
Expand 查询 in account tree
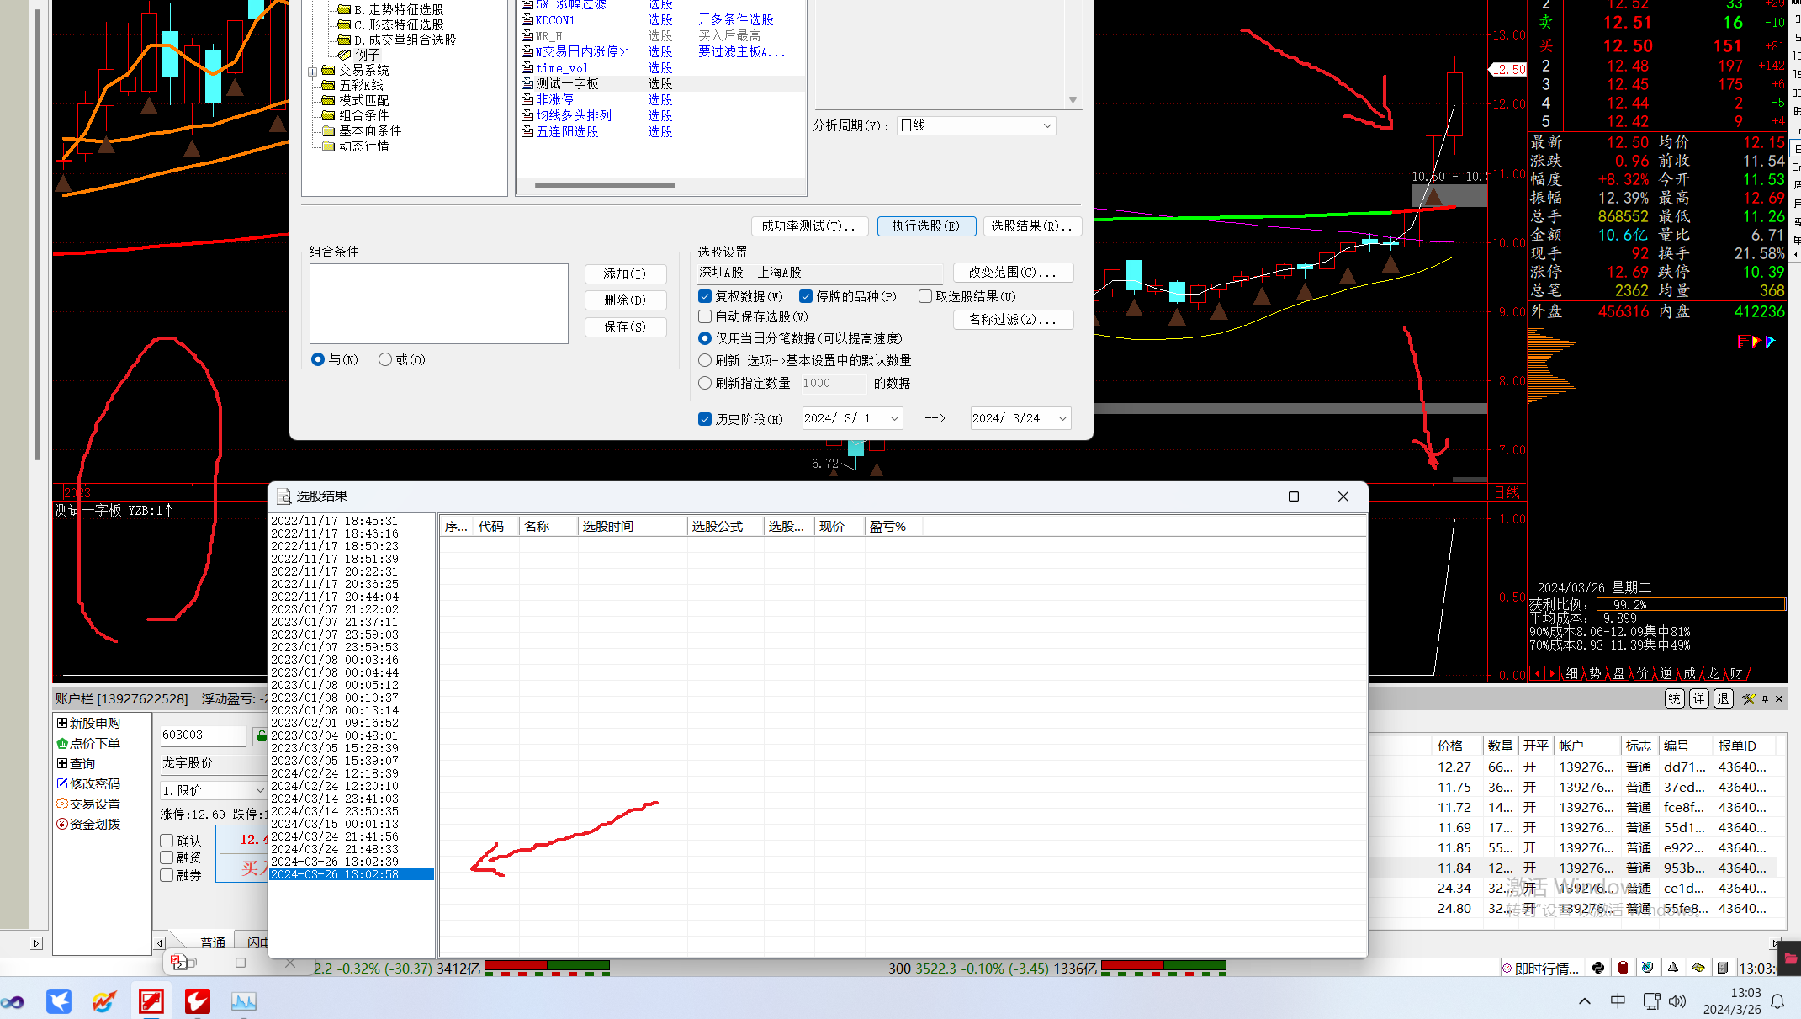(61, 763)
